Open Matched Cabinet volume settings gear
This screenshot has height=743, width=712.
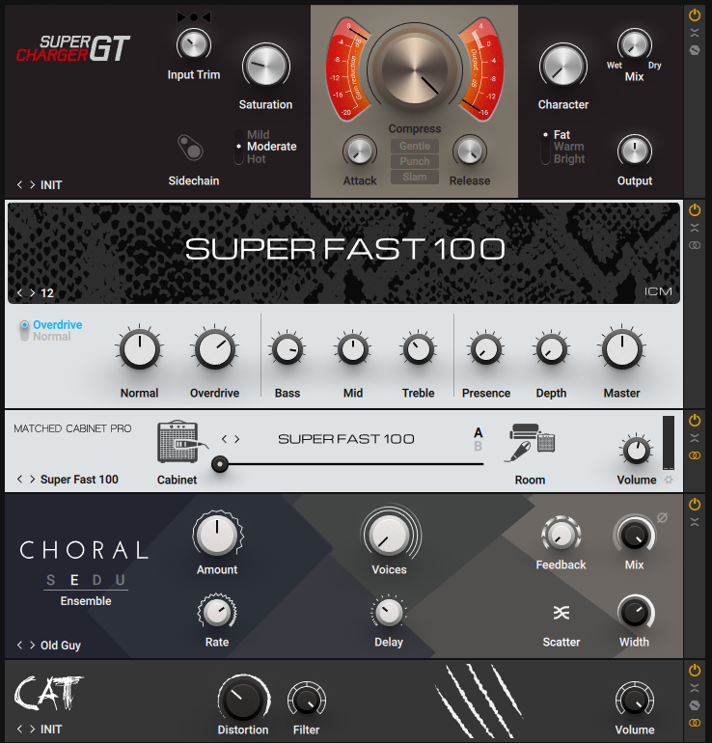[x=669, y=480]
